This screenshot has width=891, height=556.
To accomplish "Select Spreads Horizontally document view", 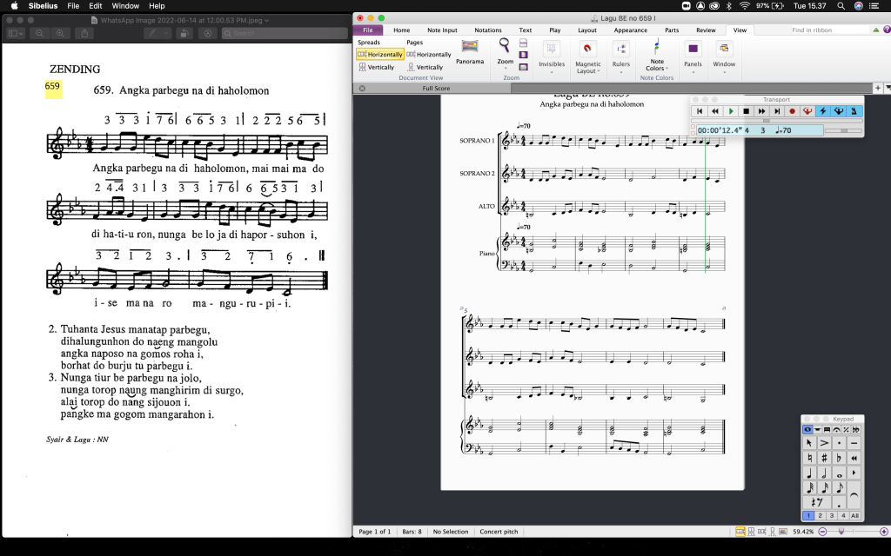I will pos(380,55).
